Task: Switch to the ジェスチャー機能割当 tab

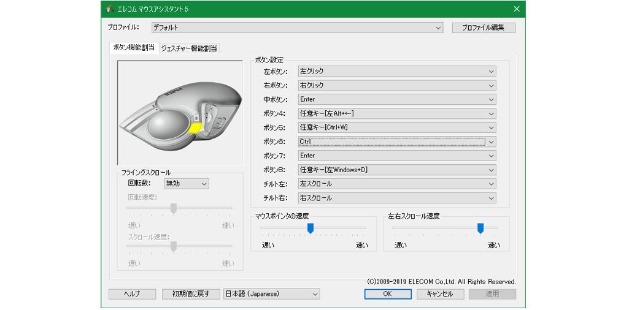Action: click(190, 48)
